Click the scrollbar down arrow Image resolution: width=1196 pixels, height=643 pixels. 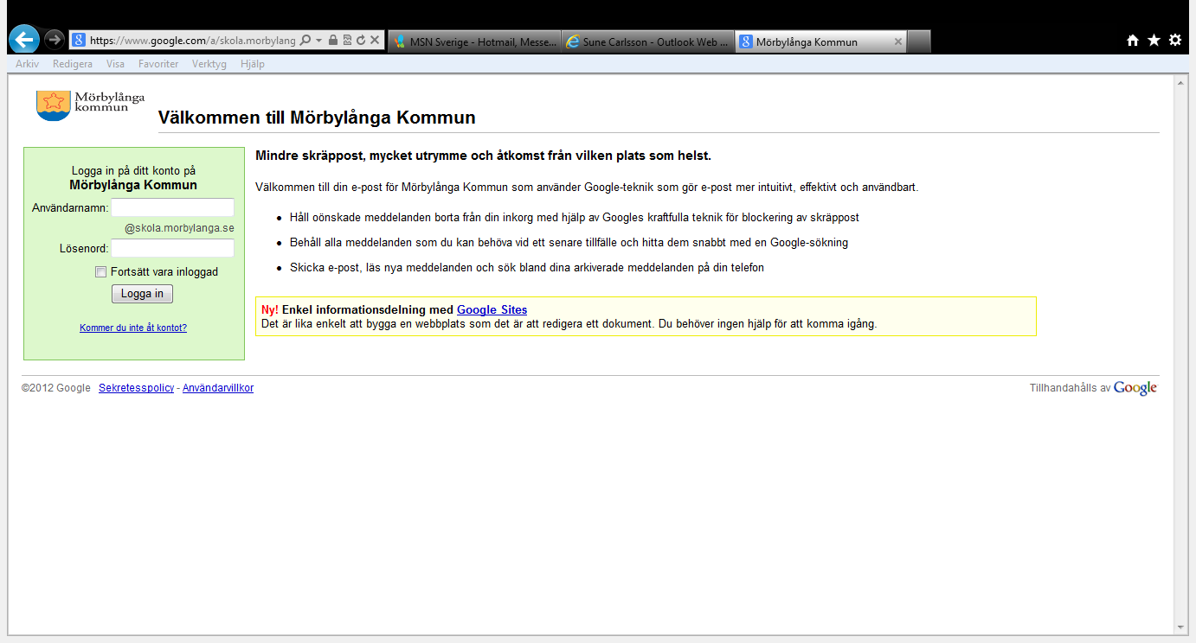click(1180, 627)
